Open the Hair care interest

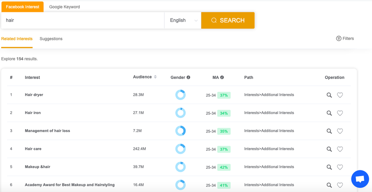(33, 149)
